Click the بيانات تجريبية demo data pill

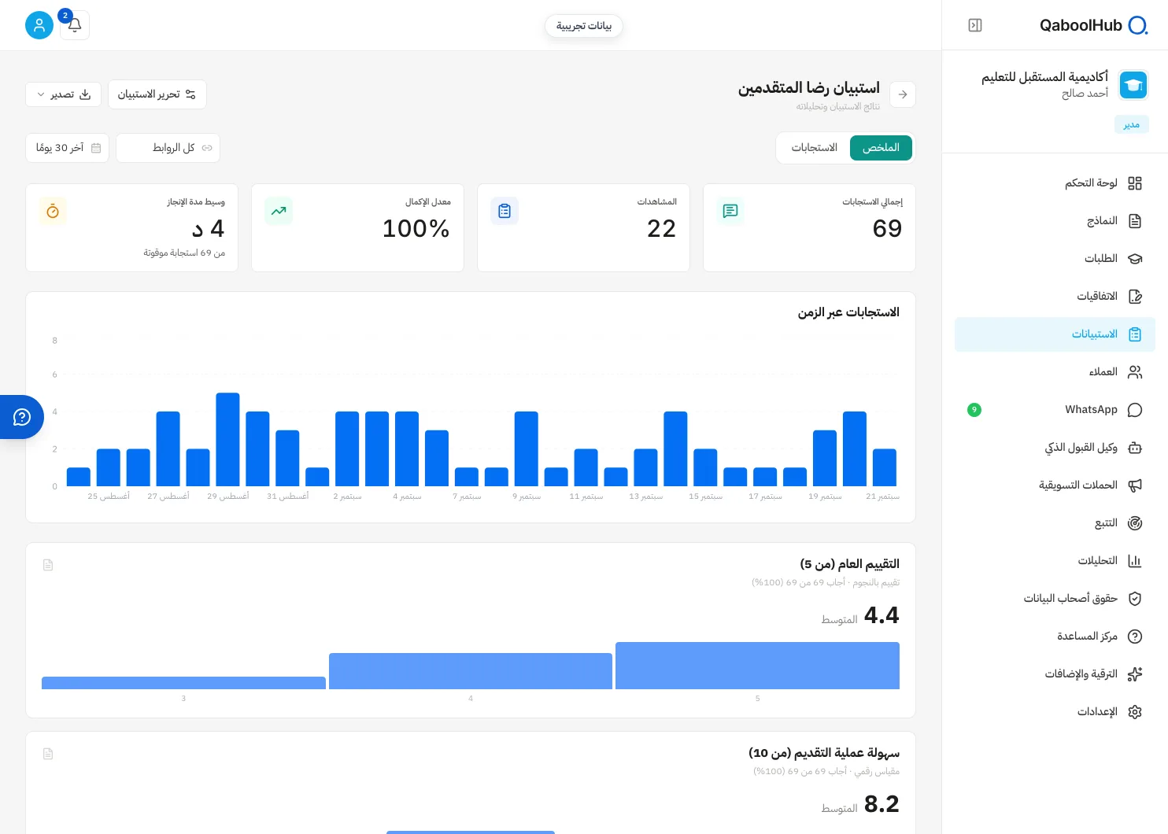[584, 26]
